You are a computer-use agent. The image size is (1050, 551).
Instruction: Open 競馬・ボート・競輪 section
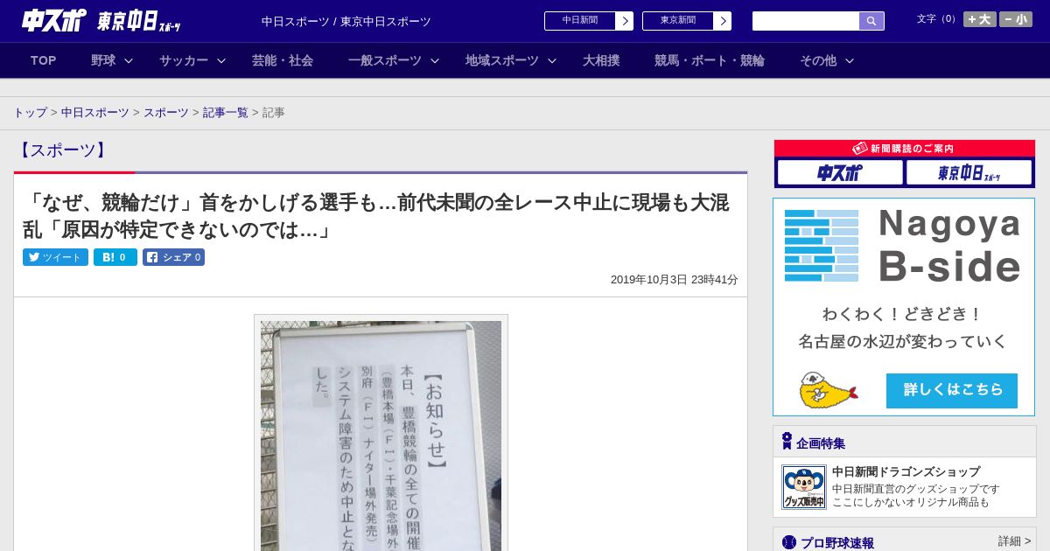click(710, 60)
